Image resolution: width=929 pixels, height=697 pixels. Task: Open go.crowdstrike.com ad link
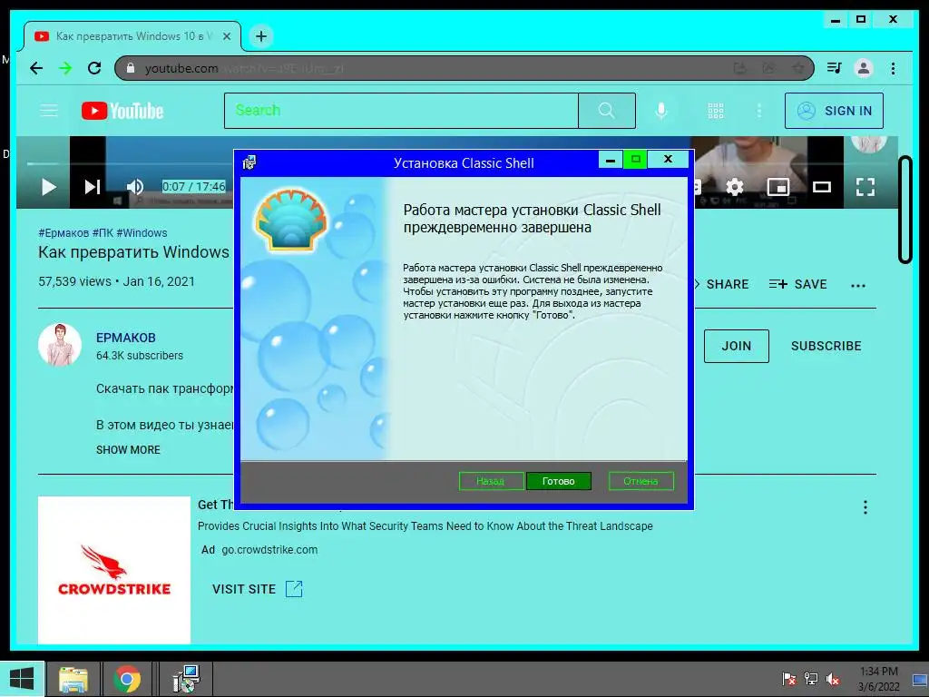(x=269, y=550)
